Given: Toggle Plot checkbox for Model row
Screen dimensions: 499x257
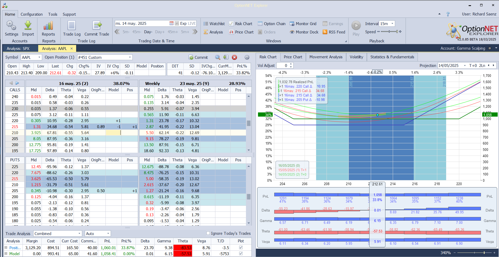Looking at the screenshot, I should point(241,254).
